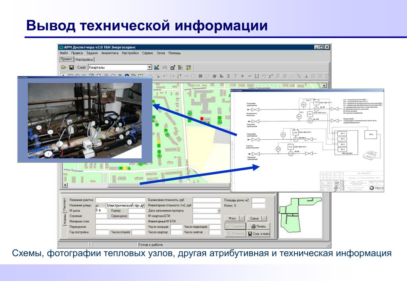
Task: Click the redo arrow in drawing toolbar
Action: pyautogui.click(x=172, y=76)
